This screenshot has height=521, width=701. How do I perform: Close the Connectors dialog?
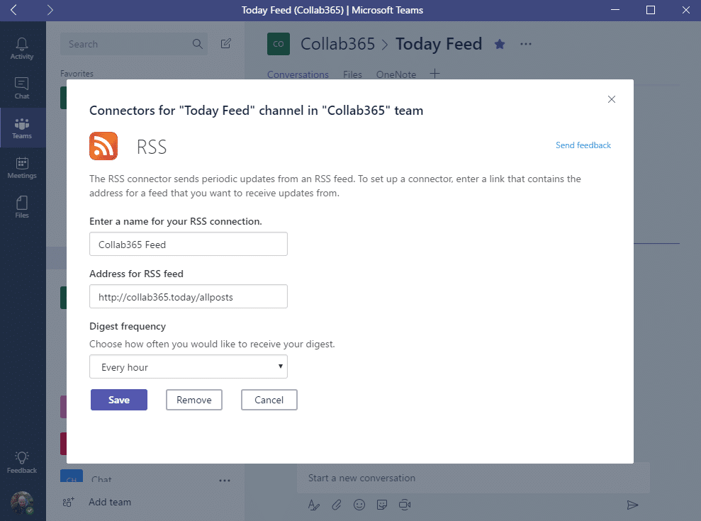tap(612, 99)
